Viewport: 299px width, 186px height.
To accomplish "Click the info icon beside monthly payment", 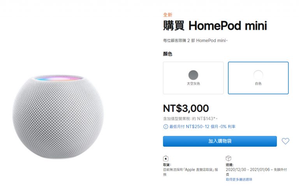I will pyautogui.click(x=165, y=126).
